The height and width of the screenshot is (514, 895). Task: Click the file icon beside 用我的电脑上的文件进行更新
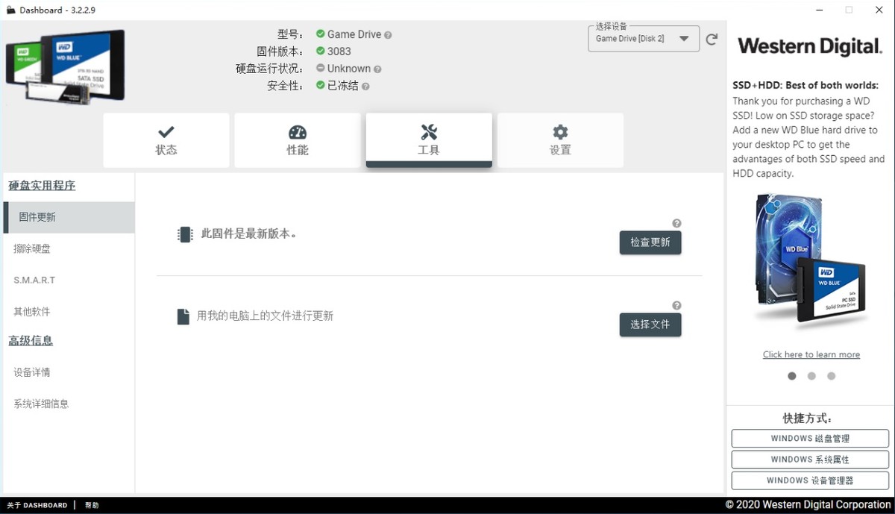click(x=183, y=316)
